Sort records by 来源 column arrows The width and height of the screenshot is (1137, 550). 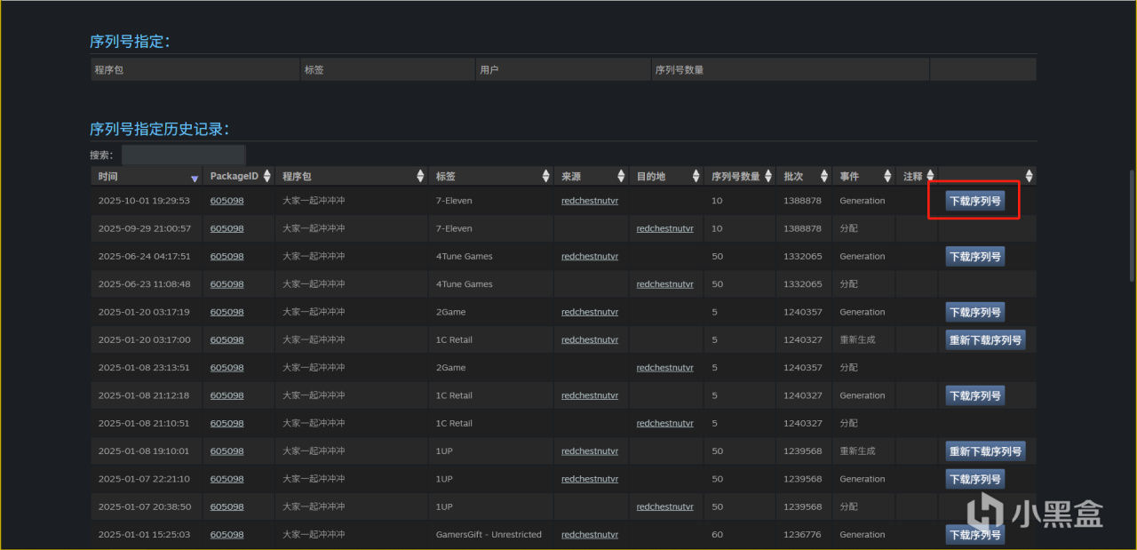(622, 177)
